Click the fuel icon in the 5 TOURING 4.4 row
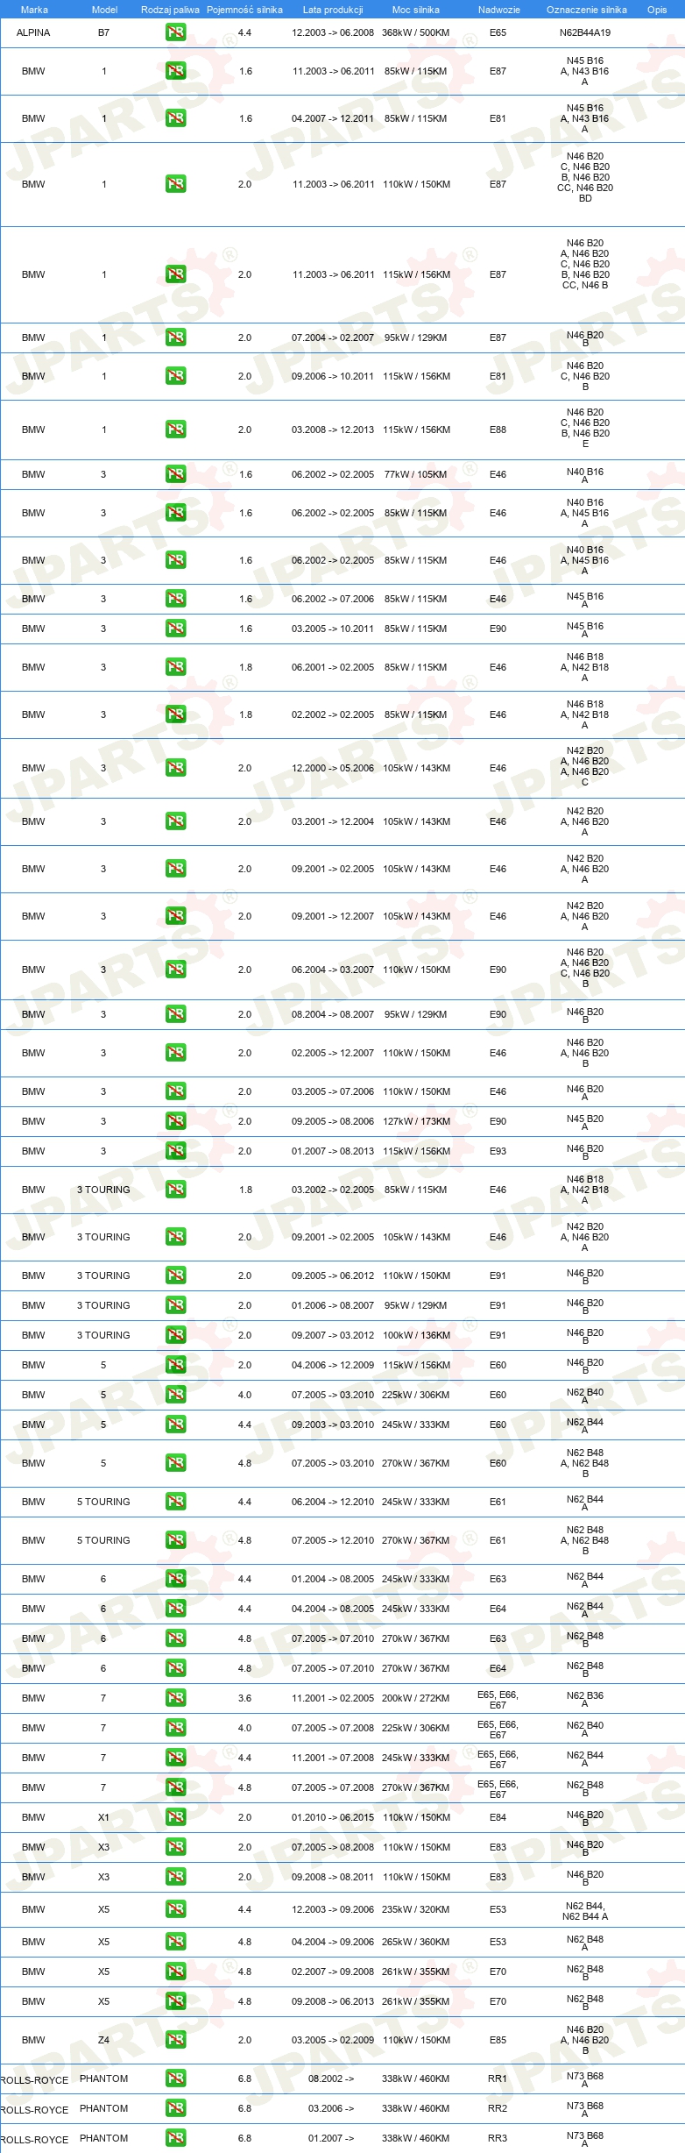 coord(175,1502)
